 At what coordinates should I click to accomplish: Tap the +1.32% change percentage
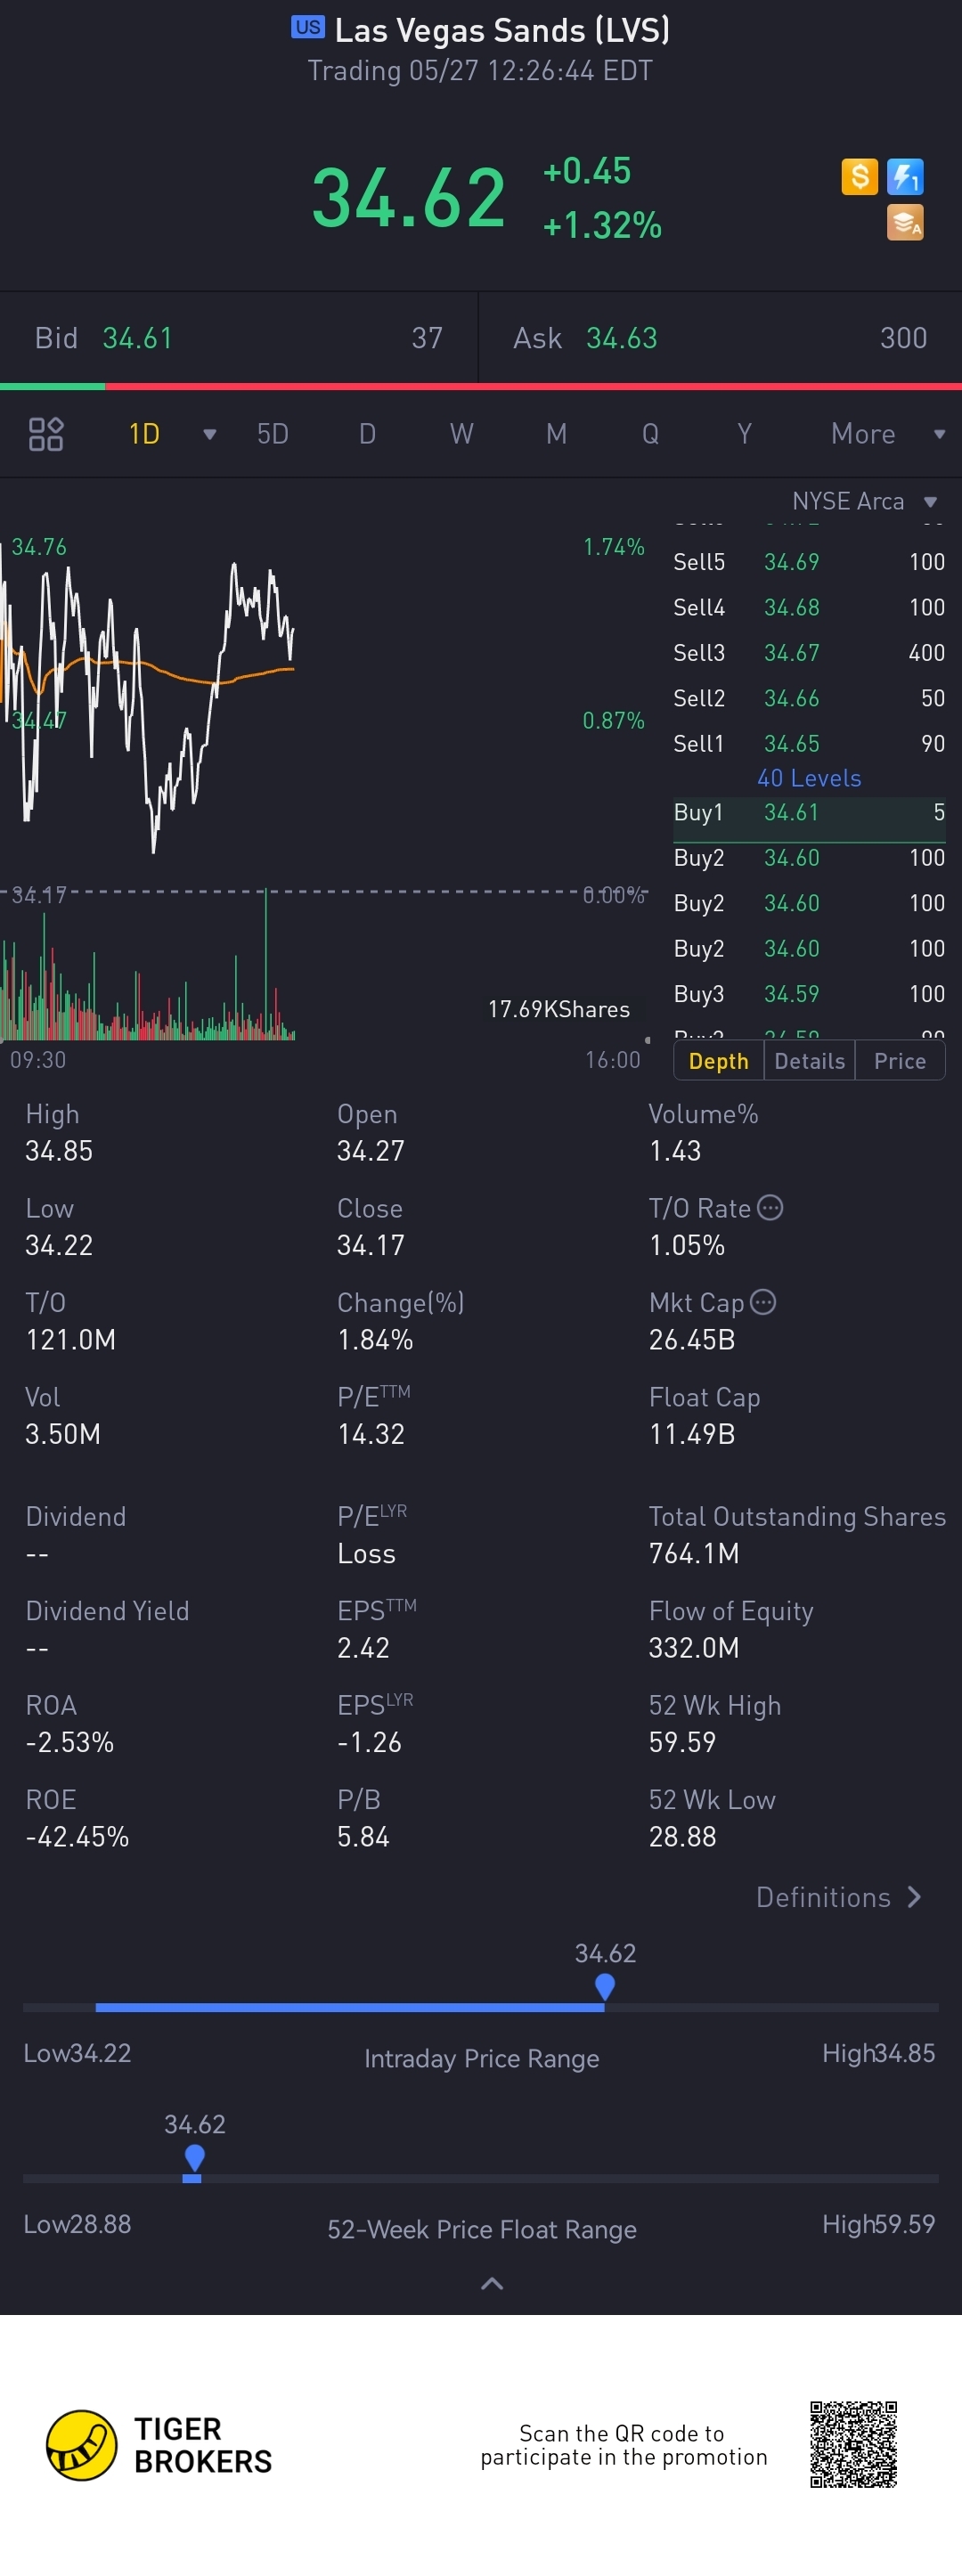click(x=602, y=225)
